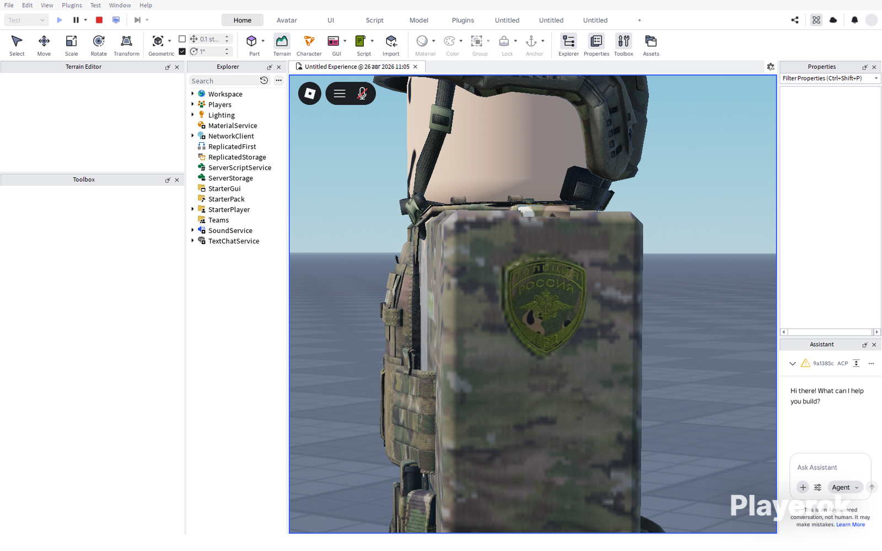Toggle the Properties panel button
The width and height of the screenshot is (882, 551).
click(x=596, y=45)
